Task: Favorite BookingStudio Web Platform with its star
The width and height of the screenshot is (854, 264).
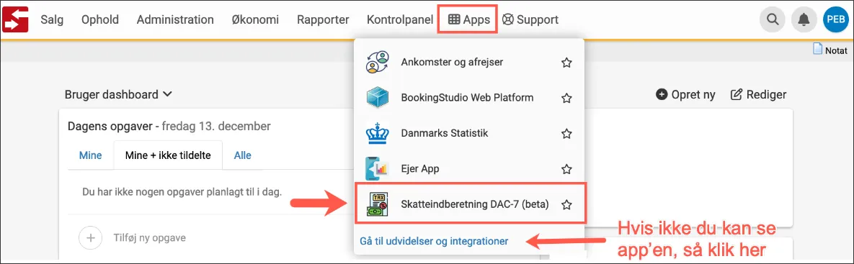Action: [566, 98]
